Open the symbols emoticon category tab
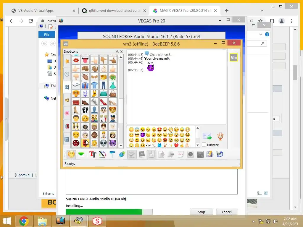This screenshot has width=303, height=227. [x=67, y=139]
